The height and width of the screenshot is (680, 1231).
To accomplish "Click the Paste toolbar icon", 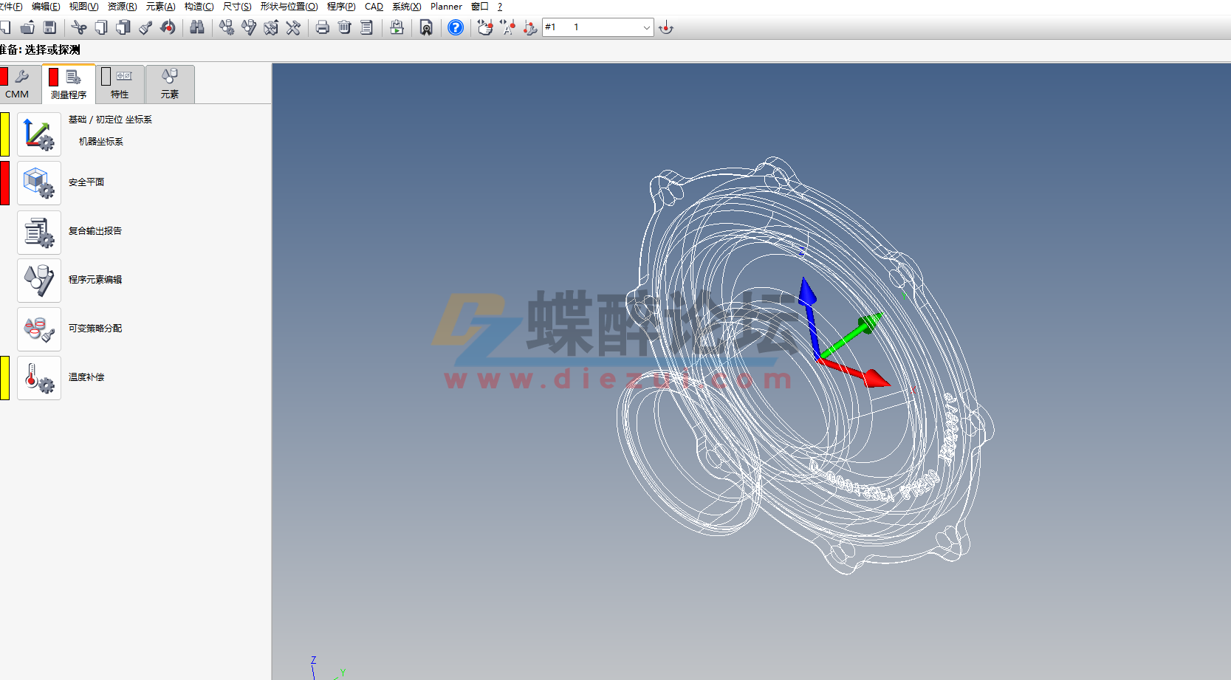I will point(123,27).
